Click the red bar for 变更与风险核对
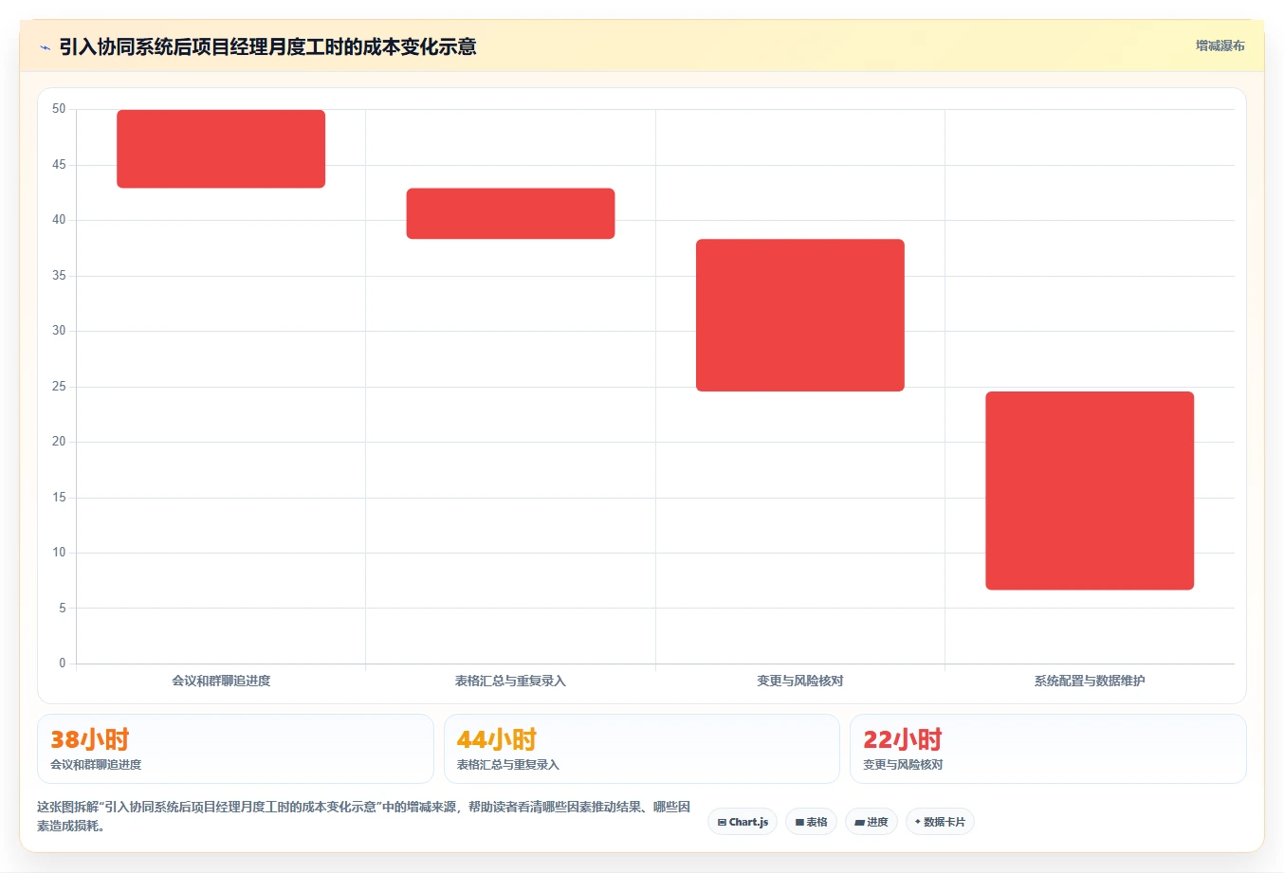 [x=800, y=315]
